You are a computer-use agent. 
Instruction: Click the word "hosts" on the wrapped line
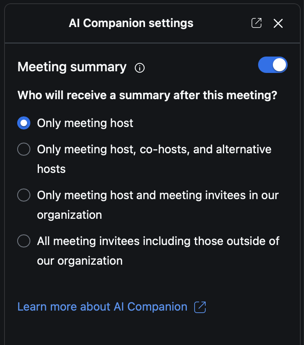pyautogui.click(x=51, y=169)
